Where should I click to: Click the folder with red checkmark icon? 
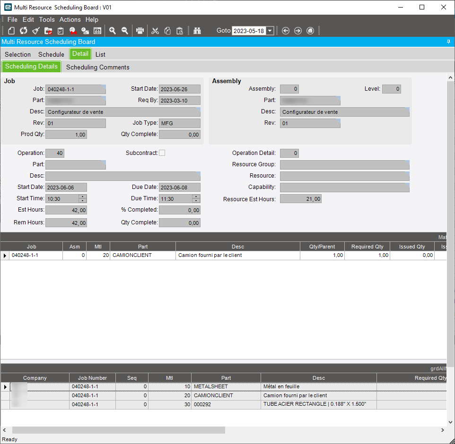tap(48, 31)
